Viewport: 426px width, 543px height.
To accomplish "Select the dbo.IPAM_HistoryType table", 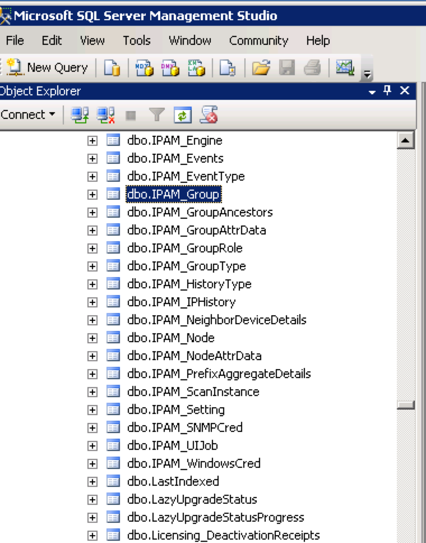I will pos(189,284).
